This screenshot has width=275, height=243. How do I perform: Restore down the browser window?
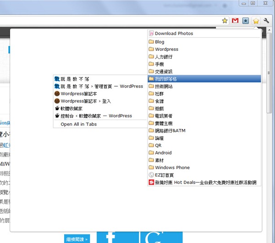(x=253, y=3)
